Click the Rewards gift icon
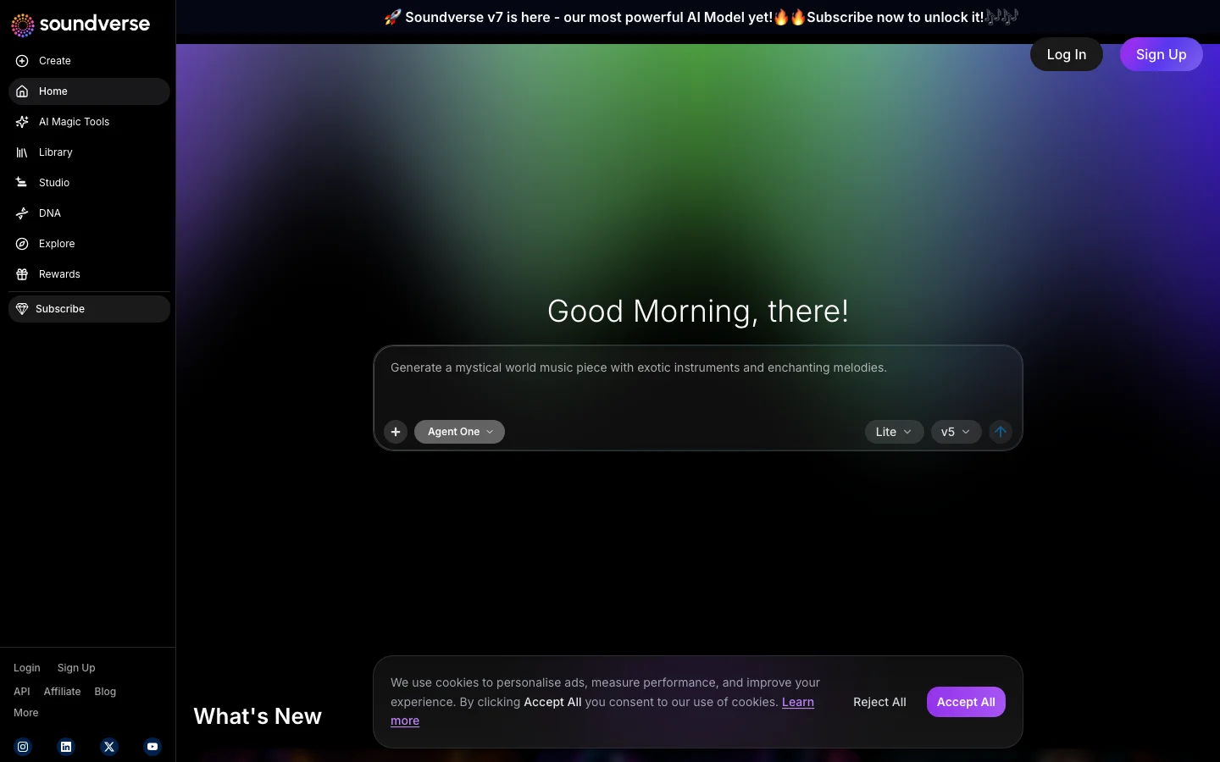The image size is (1220, 762). [x=22, y=274]
